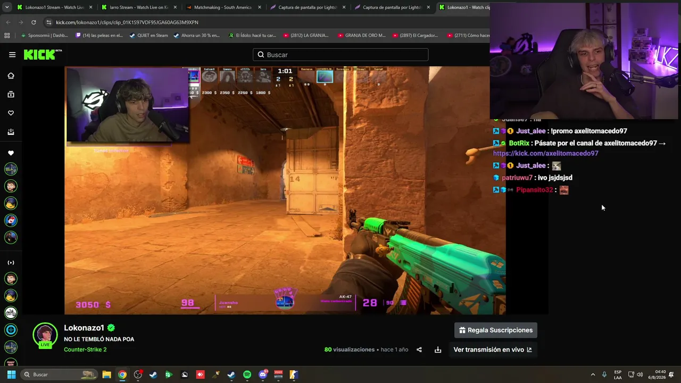This screenshot has height=383, width=681.
Task: Open the Kick hamburger sidebar menu
Action: point(12,54)
